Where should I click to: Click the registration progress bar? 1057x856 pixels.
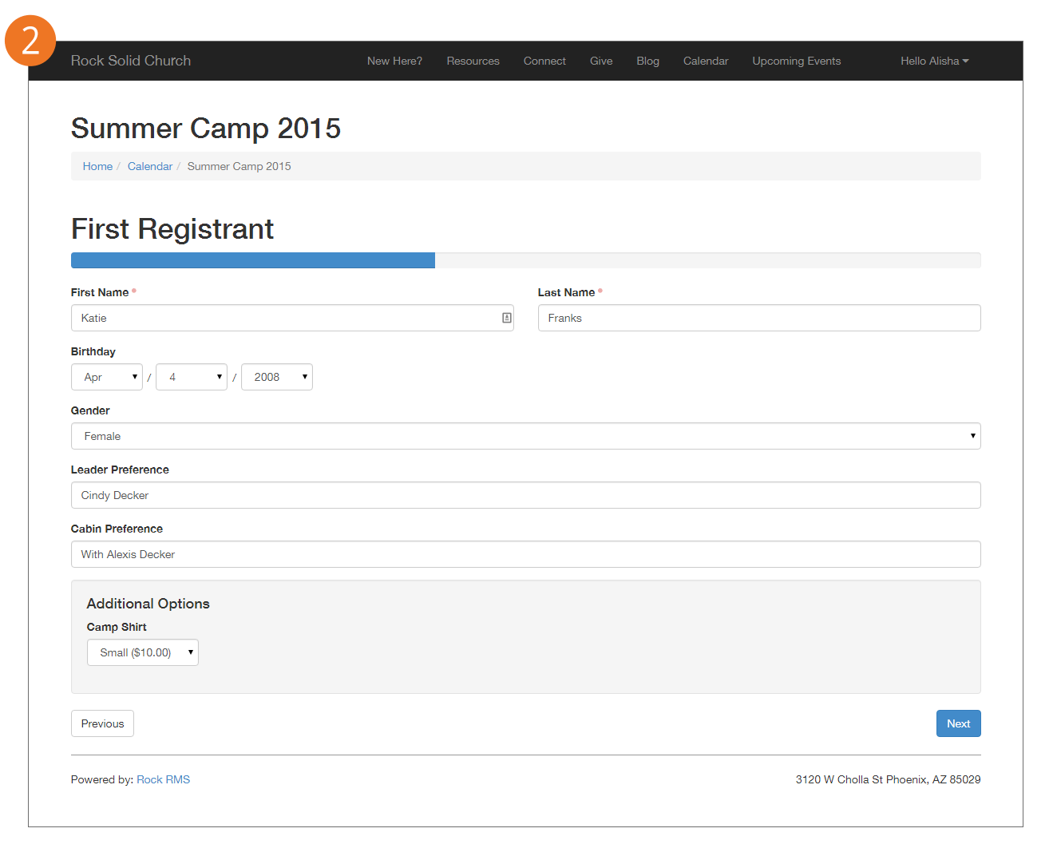click(x=525, y=260)
